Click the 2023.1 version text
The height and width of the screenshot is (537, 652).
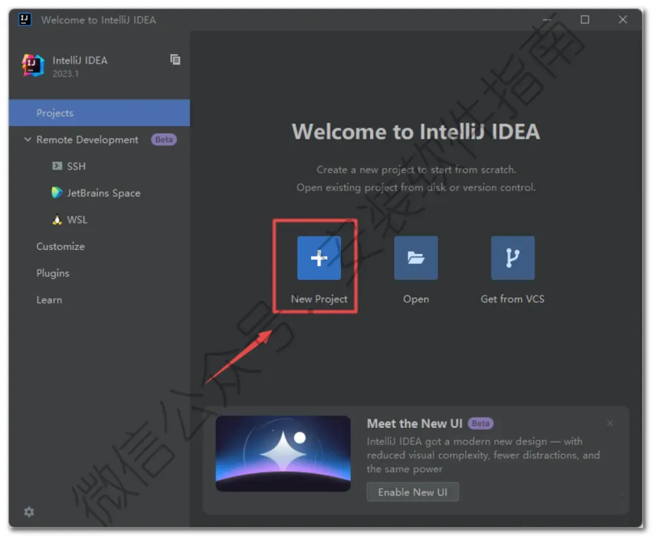coord(65,74)
